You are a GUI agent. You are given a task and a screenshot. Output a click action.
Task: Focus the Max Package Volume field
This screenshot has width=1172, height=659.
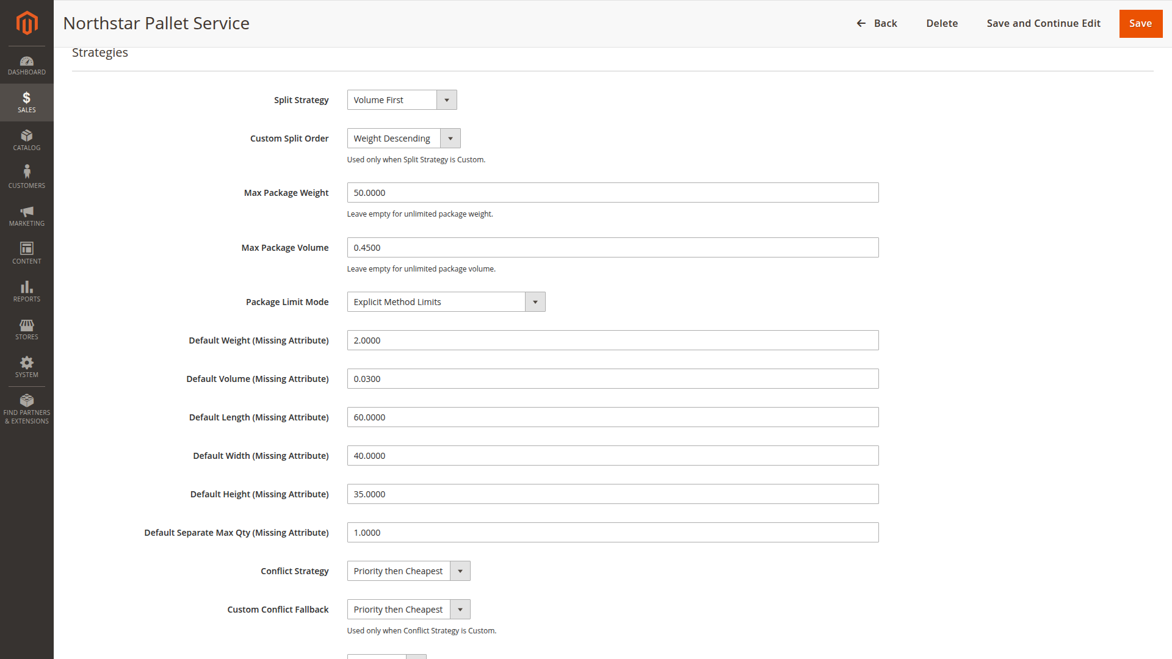tap(613, 248)
